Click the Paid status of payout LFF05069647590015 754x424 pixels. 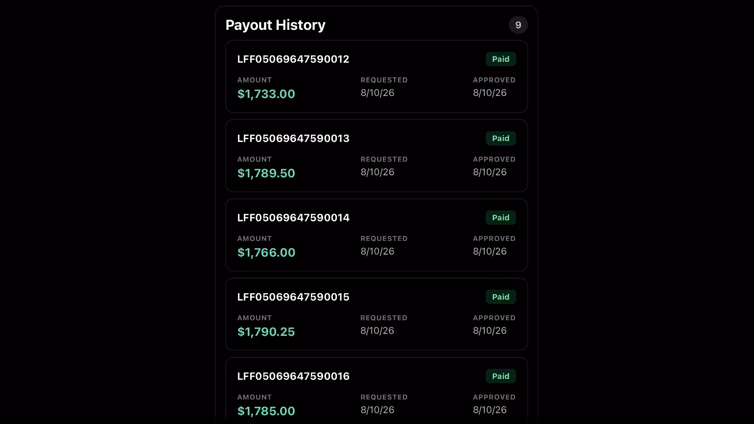click(x=500, y=297)
